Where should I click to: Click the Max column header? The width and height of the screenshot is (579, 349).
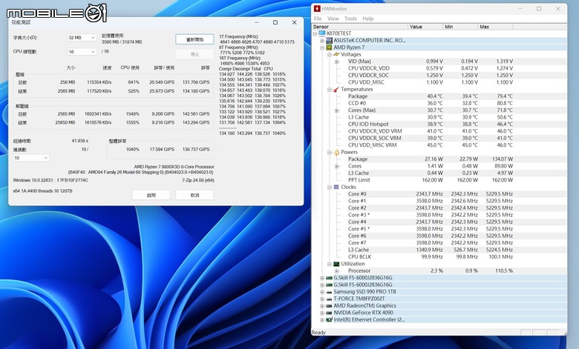click(x=495, y=27)
